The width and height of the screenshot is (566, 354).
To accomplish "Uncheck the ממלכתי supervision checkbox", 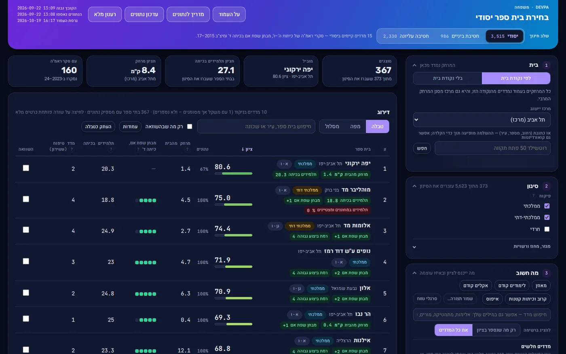I will coord(547,206).
